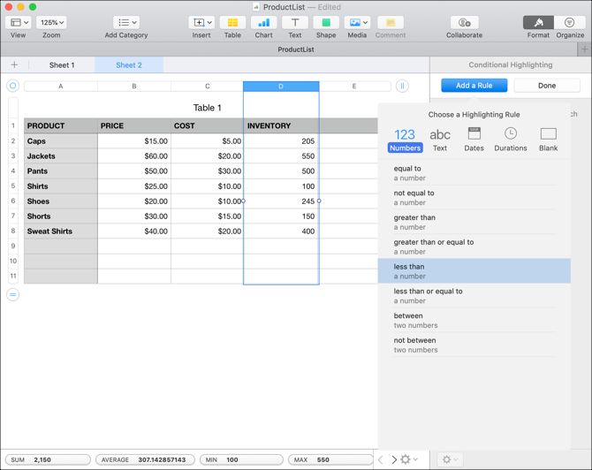The height and width of the screenshot is (470, 592).
Task: Select the Numbers rule category
Action: pyautogui.click(x=405, y=140)
